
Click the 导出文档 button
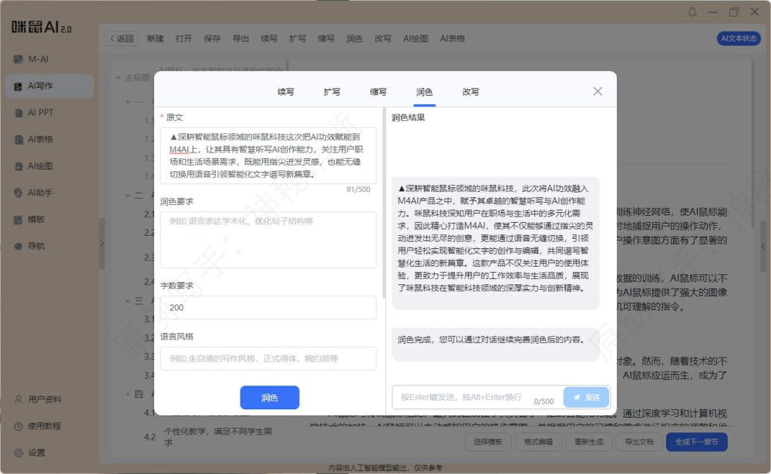(x=639, y=442)
